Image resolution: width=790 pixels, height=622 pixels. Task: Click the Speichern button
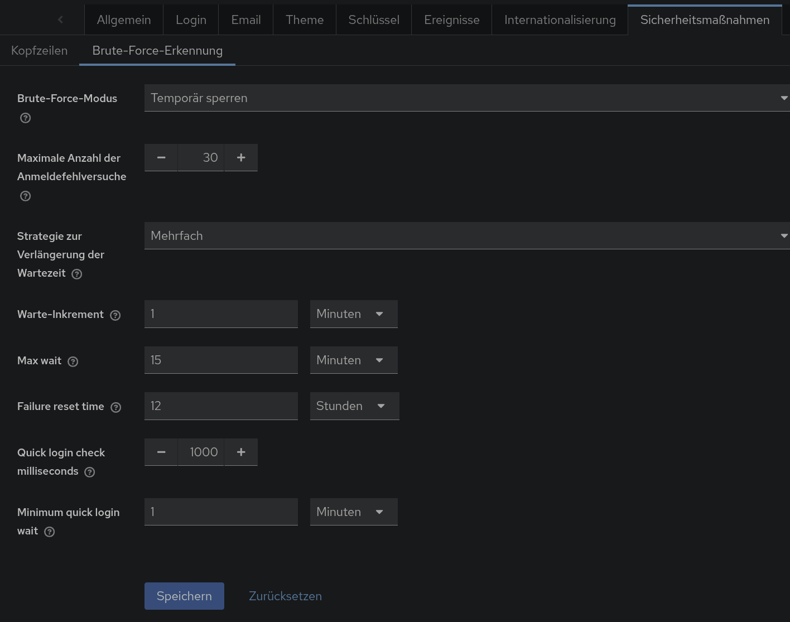pyautogui.click(x=184, y=596)
